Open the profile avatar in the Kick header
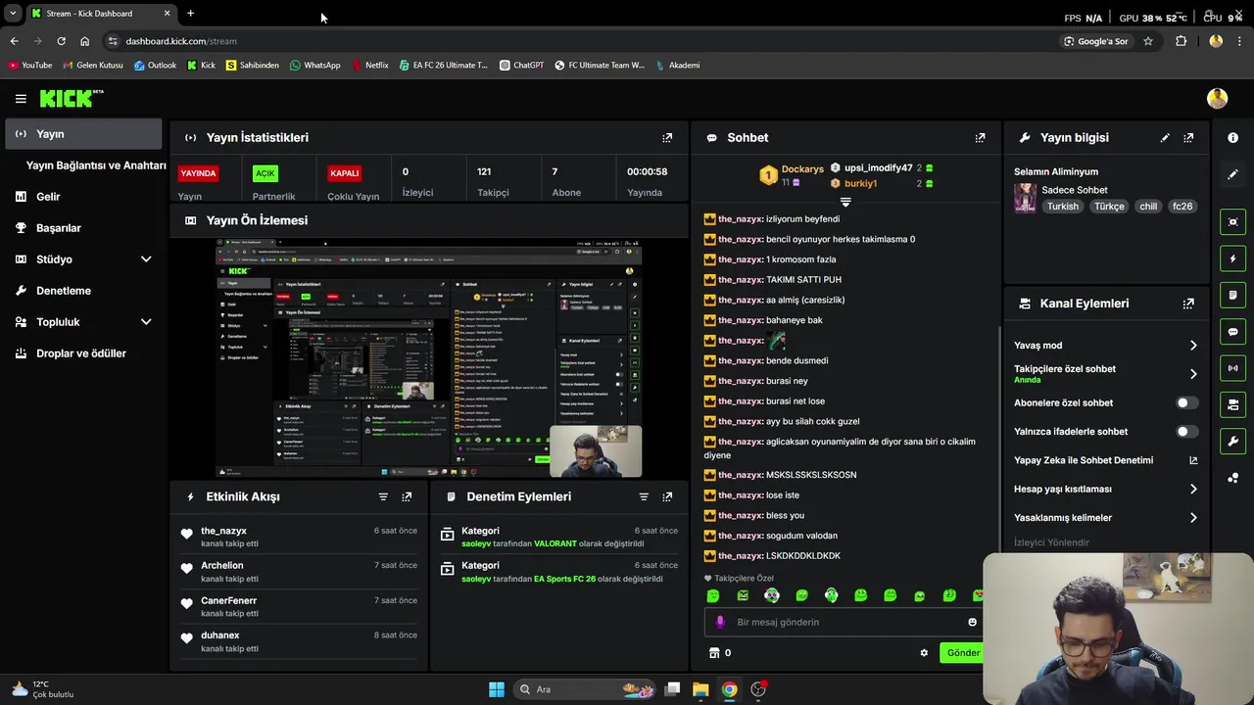The width and height of the screenshot is (1254, 705). [x=1217, y=98]
